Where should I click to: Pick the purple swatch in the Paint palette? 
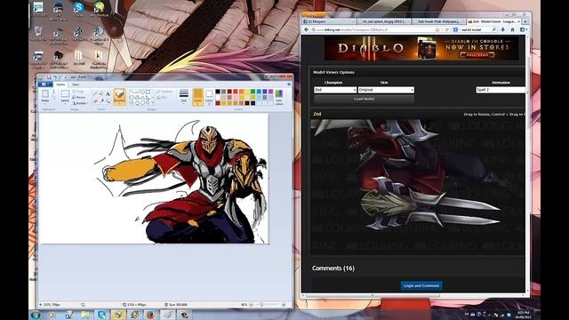point(270,92)
